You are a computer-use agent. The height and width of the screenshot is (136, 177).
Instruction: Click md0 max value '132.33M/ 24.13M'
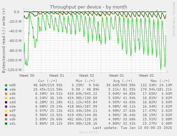(156, 85)
